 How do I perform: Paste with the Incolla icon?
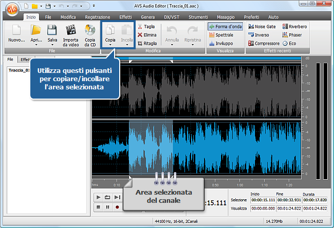[127, 30]
